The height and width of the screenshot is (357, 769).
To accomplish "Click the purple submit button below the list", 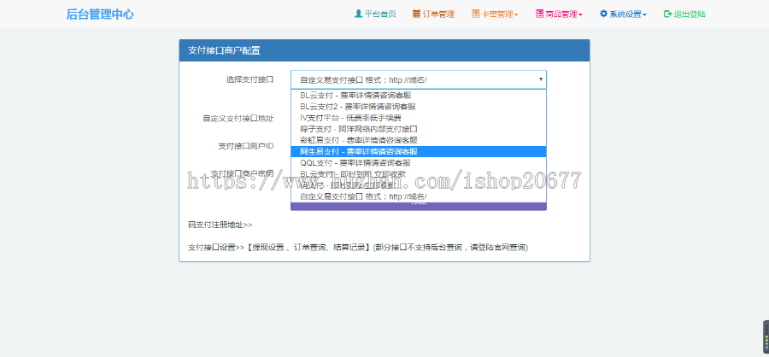I will 419,206.
